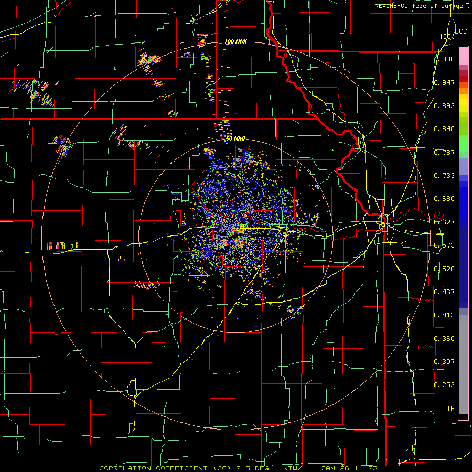Screen dimensions: 472x472
Task: Click the [CC] label above color bar
Action: pos(447,36)
